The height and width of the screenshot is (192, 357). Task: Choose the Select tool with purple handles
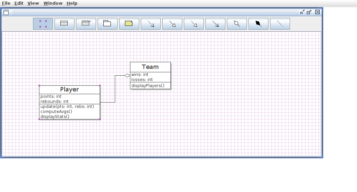point(43,24)
